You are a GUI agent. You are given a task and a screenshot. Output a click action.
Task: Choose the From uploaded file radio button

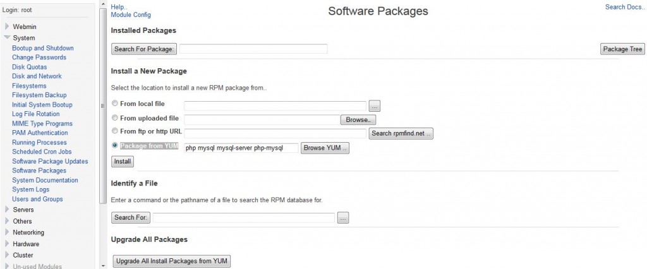114,117
